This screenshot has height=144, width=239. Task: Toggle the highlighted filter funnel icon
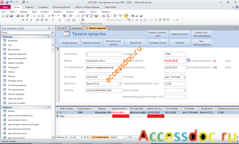[x=126, y=16]
